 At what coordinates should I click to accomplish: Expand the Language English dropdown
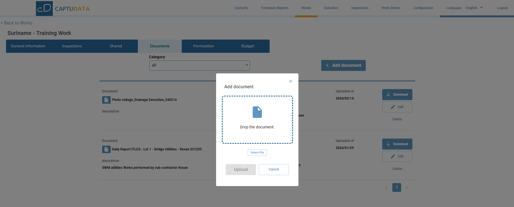tap(474, 8)
